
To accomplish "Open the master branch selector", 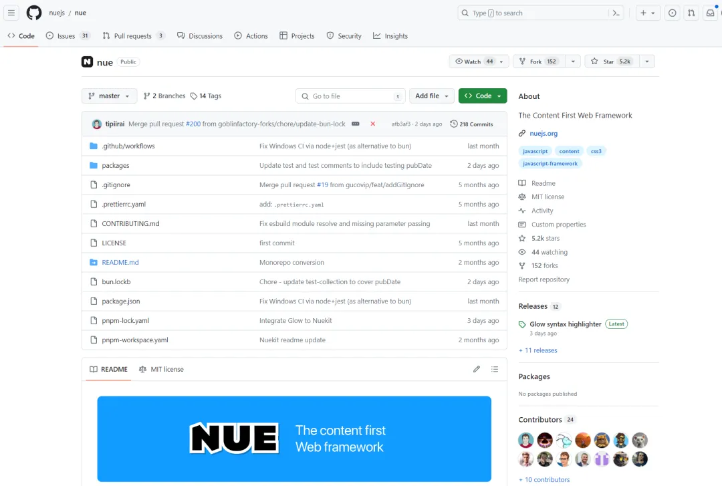I will click(x=109, y=96).
